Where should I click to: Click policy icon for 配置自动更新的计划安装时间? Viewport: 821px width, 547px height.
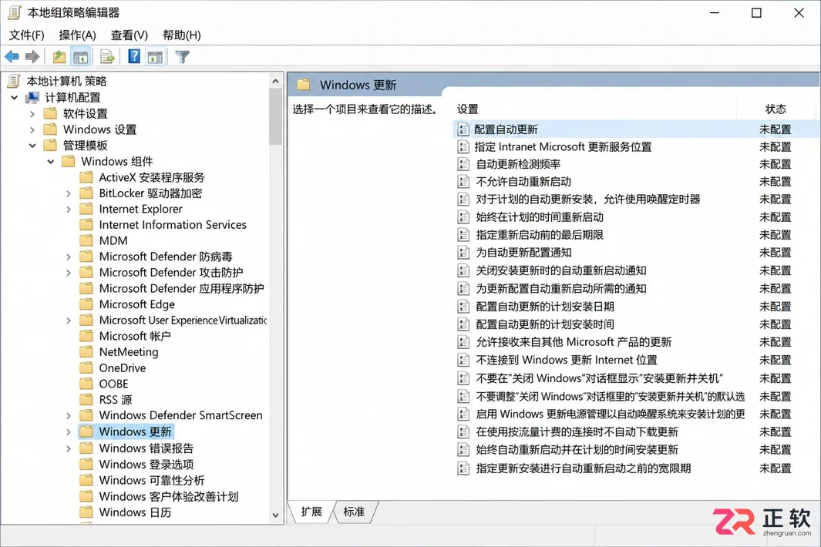click(x=463, y=324)
